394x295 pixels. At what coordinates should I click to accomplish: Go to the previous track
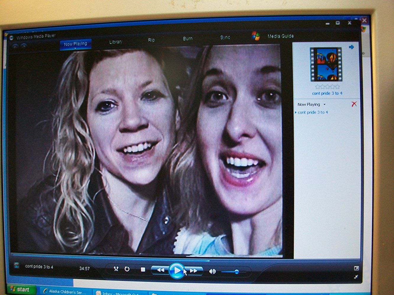(x=160, y=270)
